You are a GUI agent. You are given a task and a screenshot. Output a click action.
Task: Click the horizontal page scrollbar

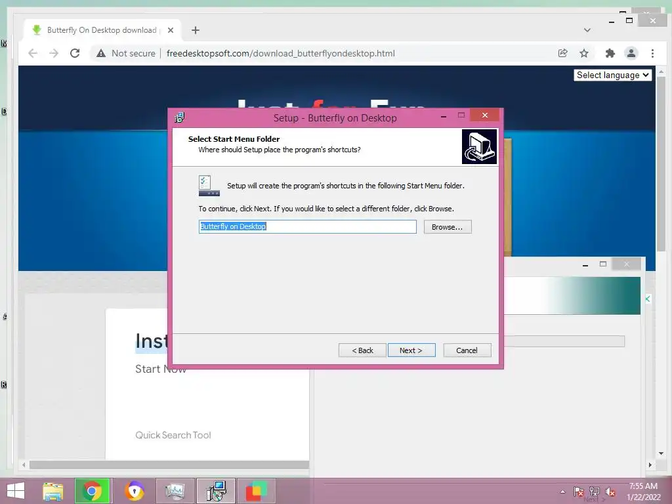click(x=169, y=465)
